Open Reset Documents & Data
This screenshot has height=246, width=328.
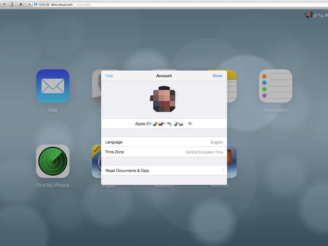coord(164,171)
